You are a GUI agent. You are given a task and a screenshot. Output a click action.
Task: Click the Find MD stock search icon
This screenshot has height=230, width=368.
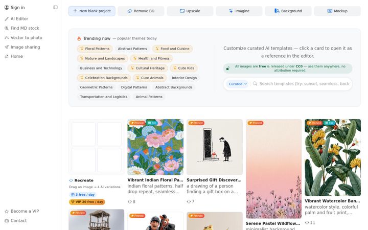pyautogui.click(x=7, y=28)
